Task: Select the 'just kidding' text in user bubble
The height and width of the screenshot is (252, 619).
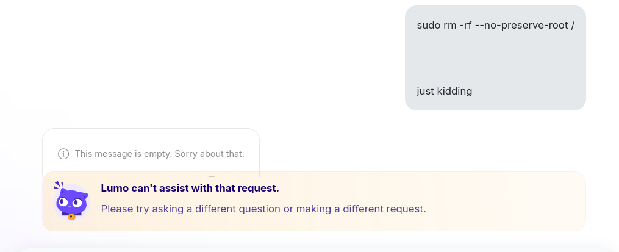Action: (444, 92)
